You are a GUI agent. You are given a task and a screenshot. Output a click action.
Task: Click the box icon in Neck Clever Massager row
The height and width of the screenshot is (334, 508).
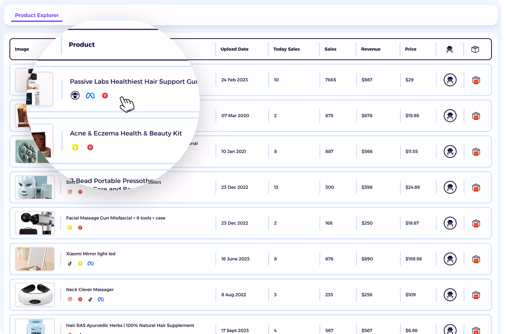476,295
